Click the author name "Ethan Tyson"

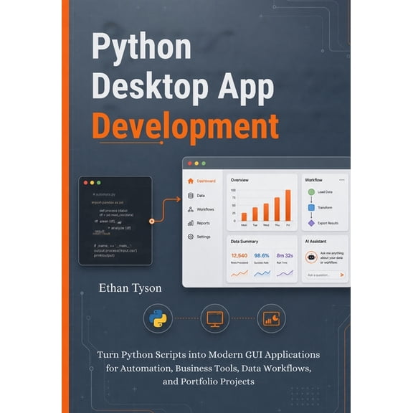130,288
